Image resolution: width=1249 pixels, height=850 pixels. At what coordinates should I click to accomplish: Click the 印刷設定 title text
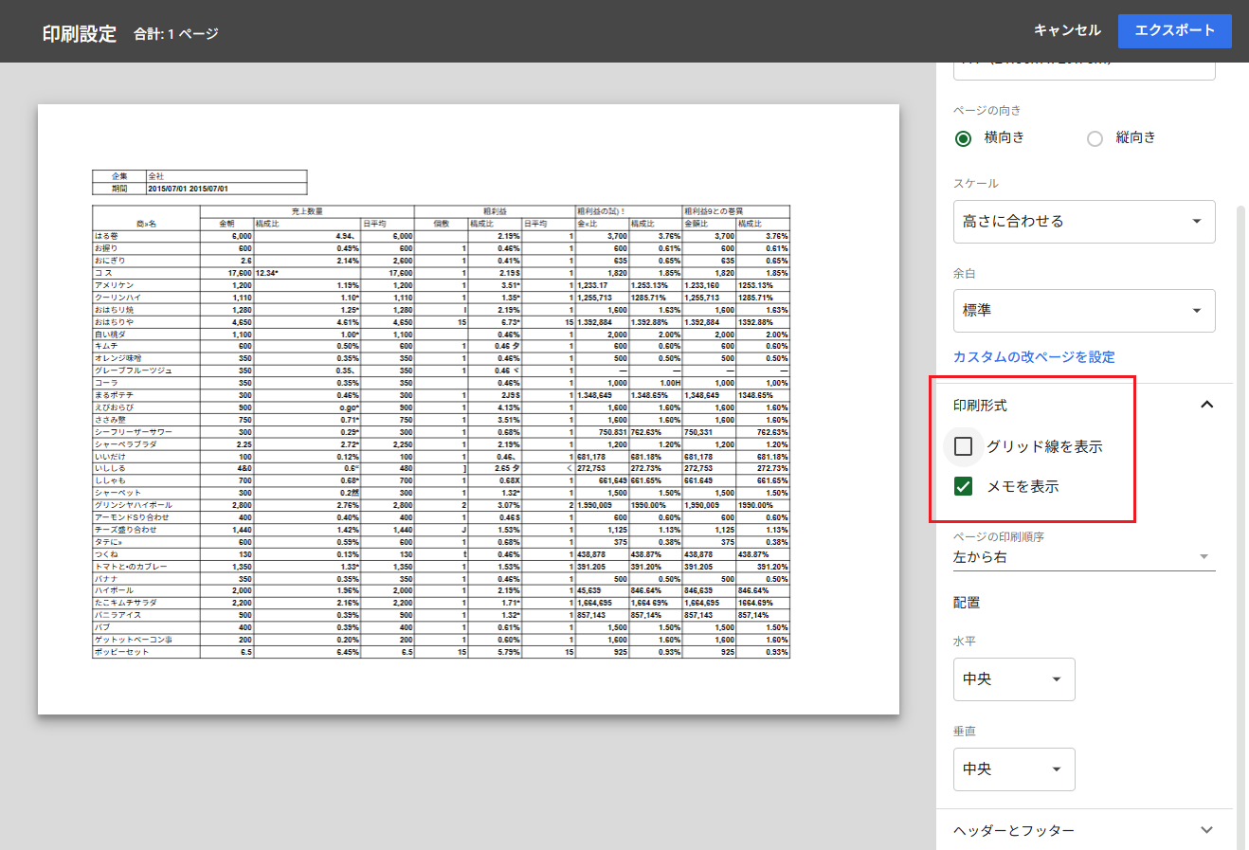tap(80, 33)
